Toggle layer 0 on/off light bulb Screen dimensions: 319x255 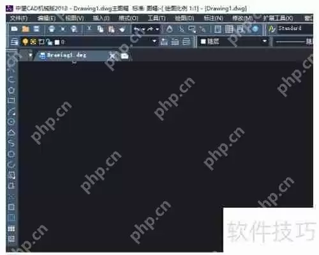tap(25, 42)
